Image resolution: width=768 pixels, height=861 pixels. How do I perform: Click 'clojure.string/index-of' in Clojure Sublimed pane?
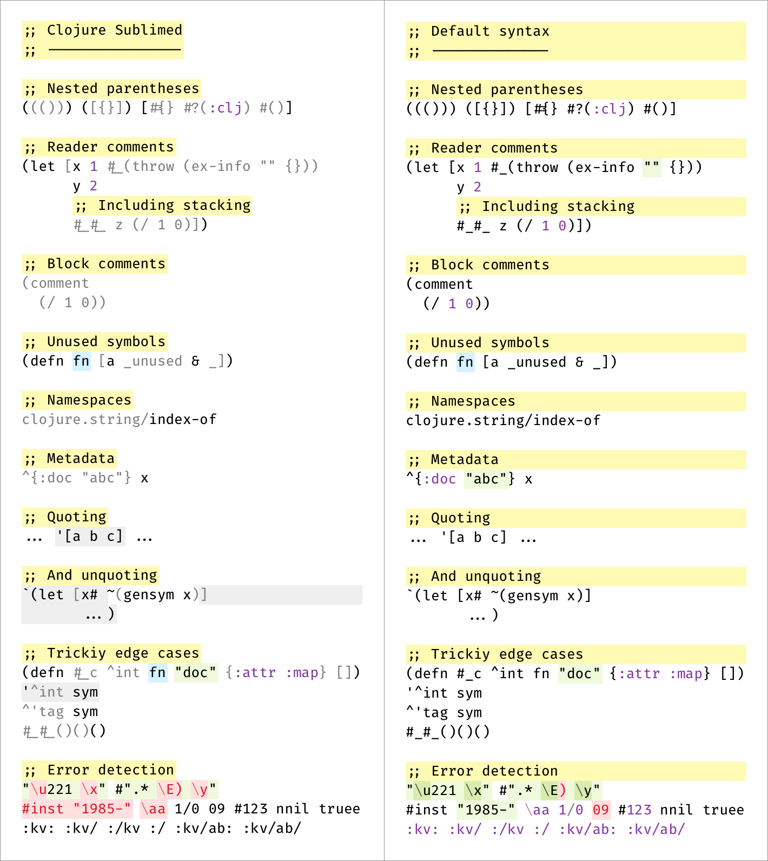coord(120,420)
